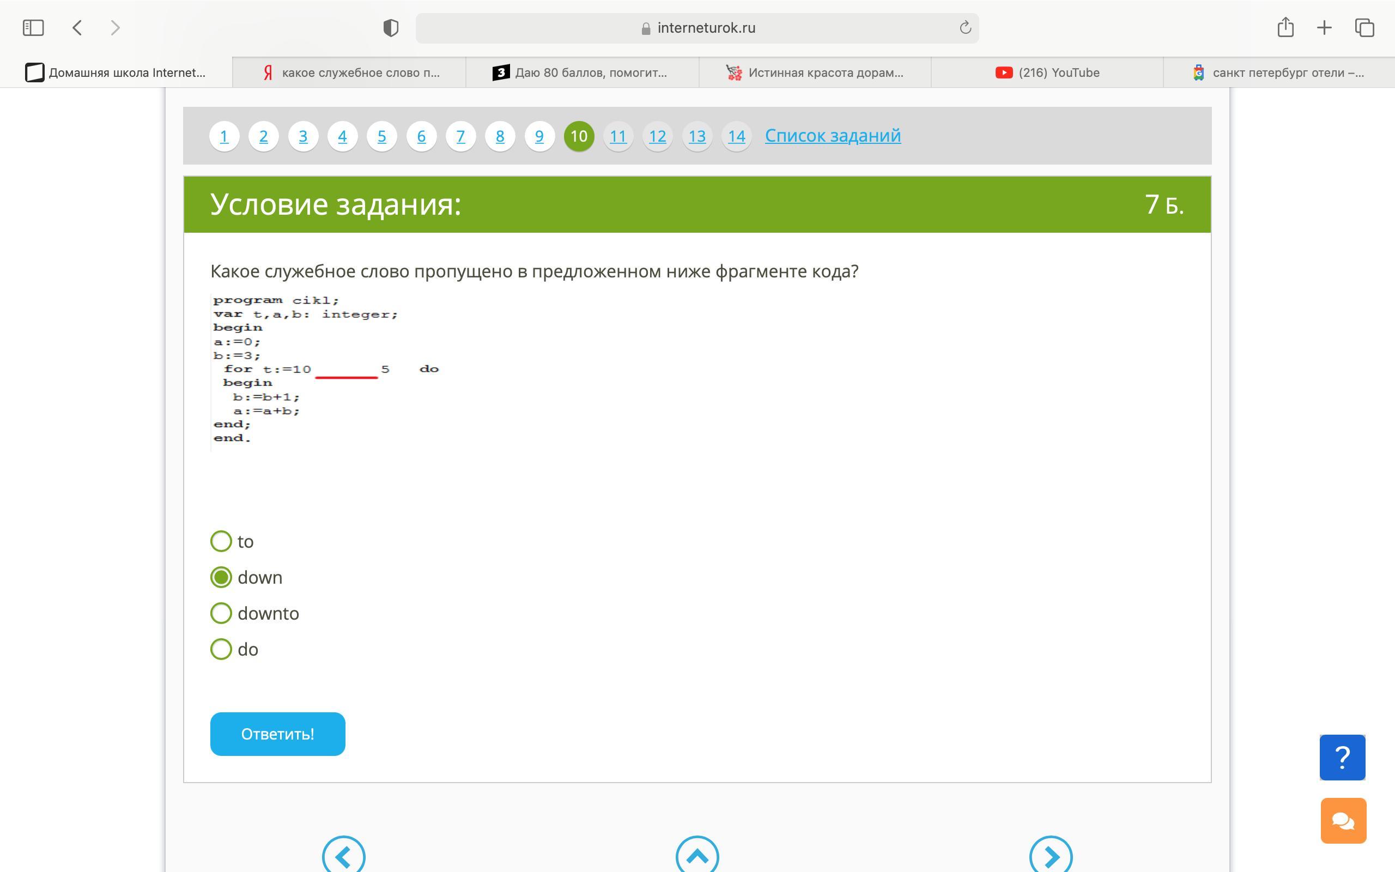Select the "to" radio option
This screenshot has height=872, width=1395.
coord(221,542)
